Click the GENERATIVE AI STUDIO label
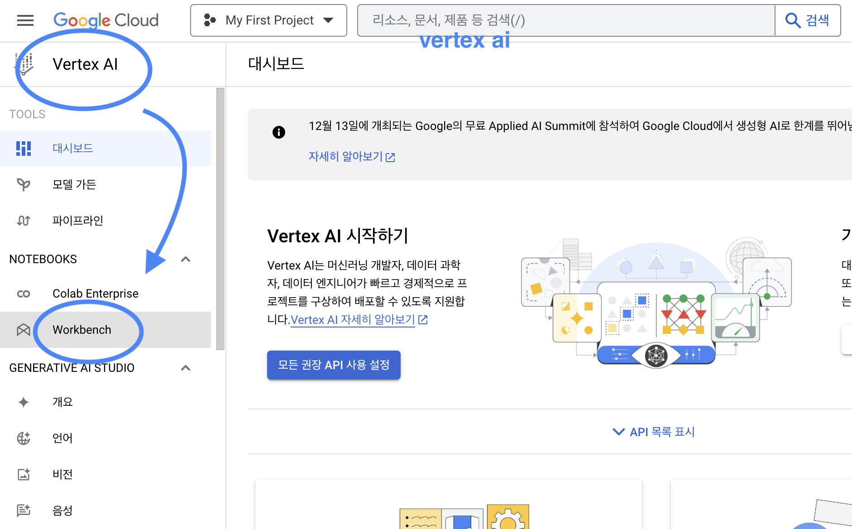Image resolution: width=852 pixels, height=529 pixels. pos(72,368)
